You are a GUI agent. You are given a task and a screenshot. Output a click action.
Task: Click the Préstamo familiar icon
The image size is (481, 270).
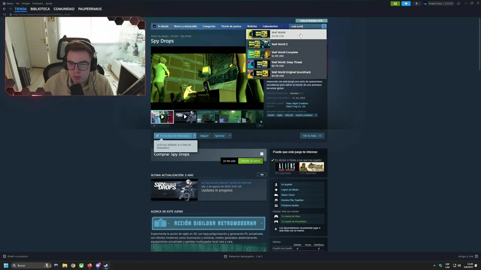(276, 205)
